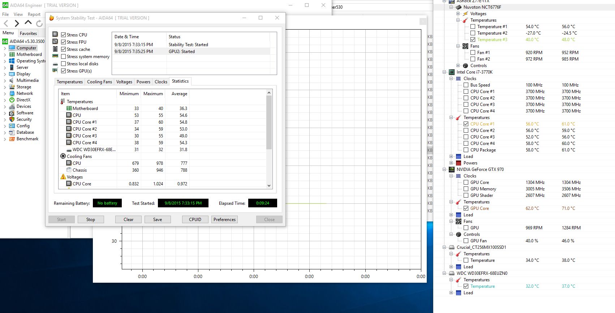Select the Network icon in AIDA64 tree
This screenshot has height=313, width=615.
(12, 93)
